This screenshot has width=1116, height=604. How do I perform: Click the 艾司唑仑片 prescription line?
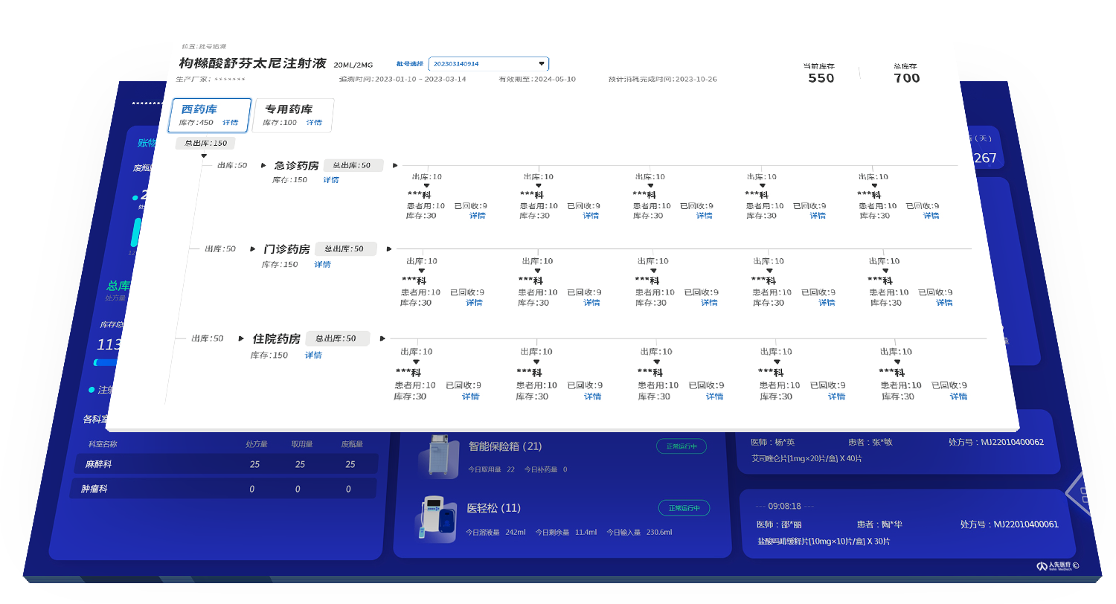point(807,459)
